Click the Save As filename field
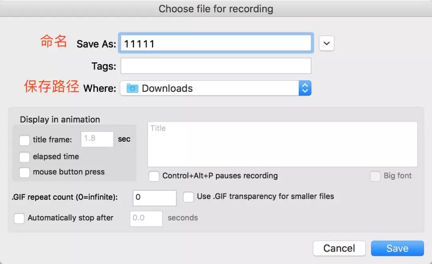432x264 pixels. tap(216, 43)
